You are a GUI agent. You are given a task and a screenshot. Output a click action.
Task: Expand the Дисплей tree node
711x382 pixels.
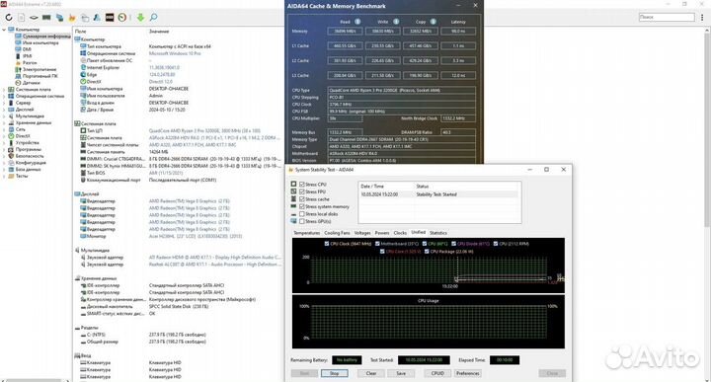click(x=4, y=110)
